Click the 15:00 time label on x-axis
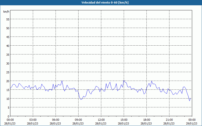The image size is (202, 126). click(124, 120)
